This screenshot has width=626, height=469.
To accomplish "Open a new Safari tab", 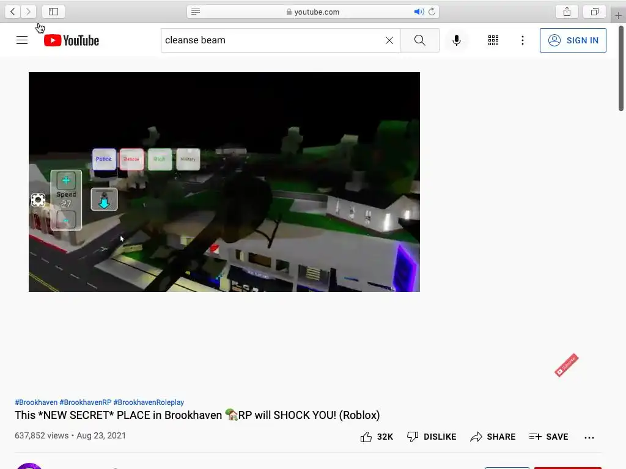I will tap(618, 16).
